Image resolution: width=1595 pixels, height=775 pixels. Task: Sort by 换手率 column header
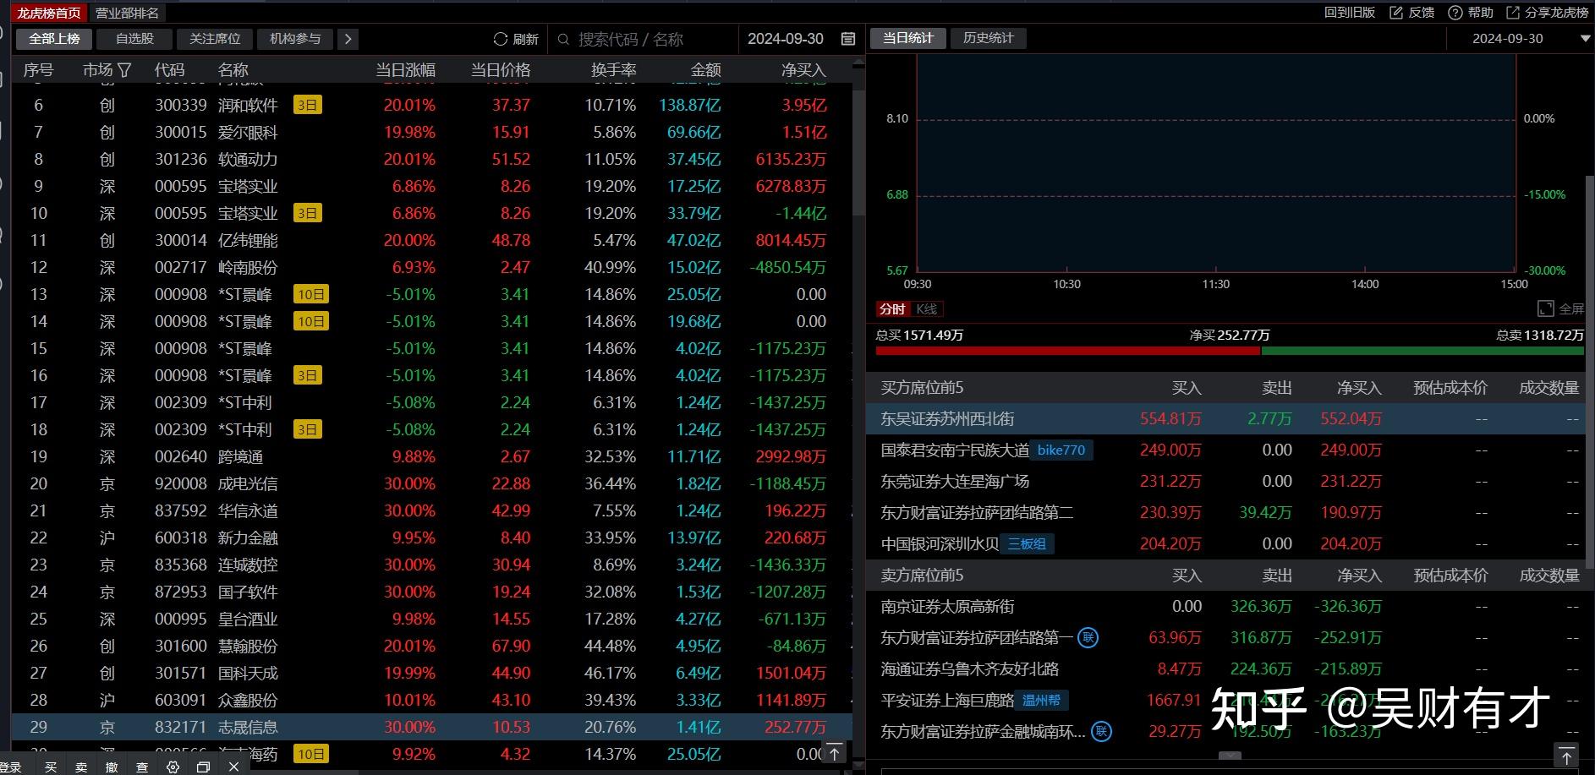point(613,70)
